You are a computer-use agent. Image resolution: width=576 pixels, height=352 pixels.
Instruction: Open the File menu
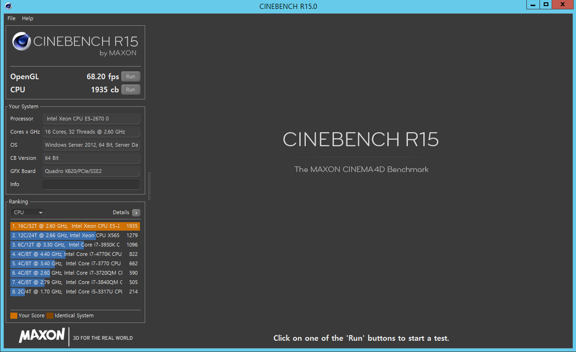11,18
